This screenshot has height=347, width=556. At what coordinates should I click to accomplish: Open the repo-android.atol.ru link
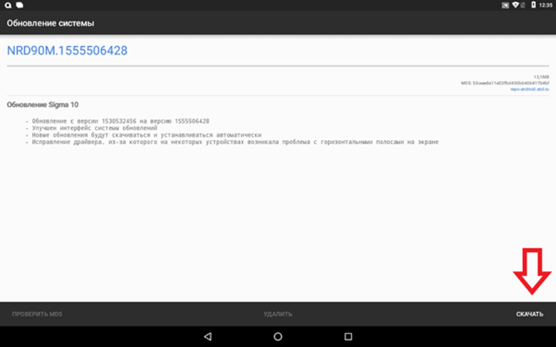530,89
